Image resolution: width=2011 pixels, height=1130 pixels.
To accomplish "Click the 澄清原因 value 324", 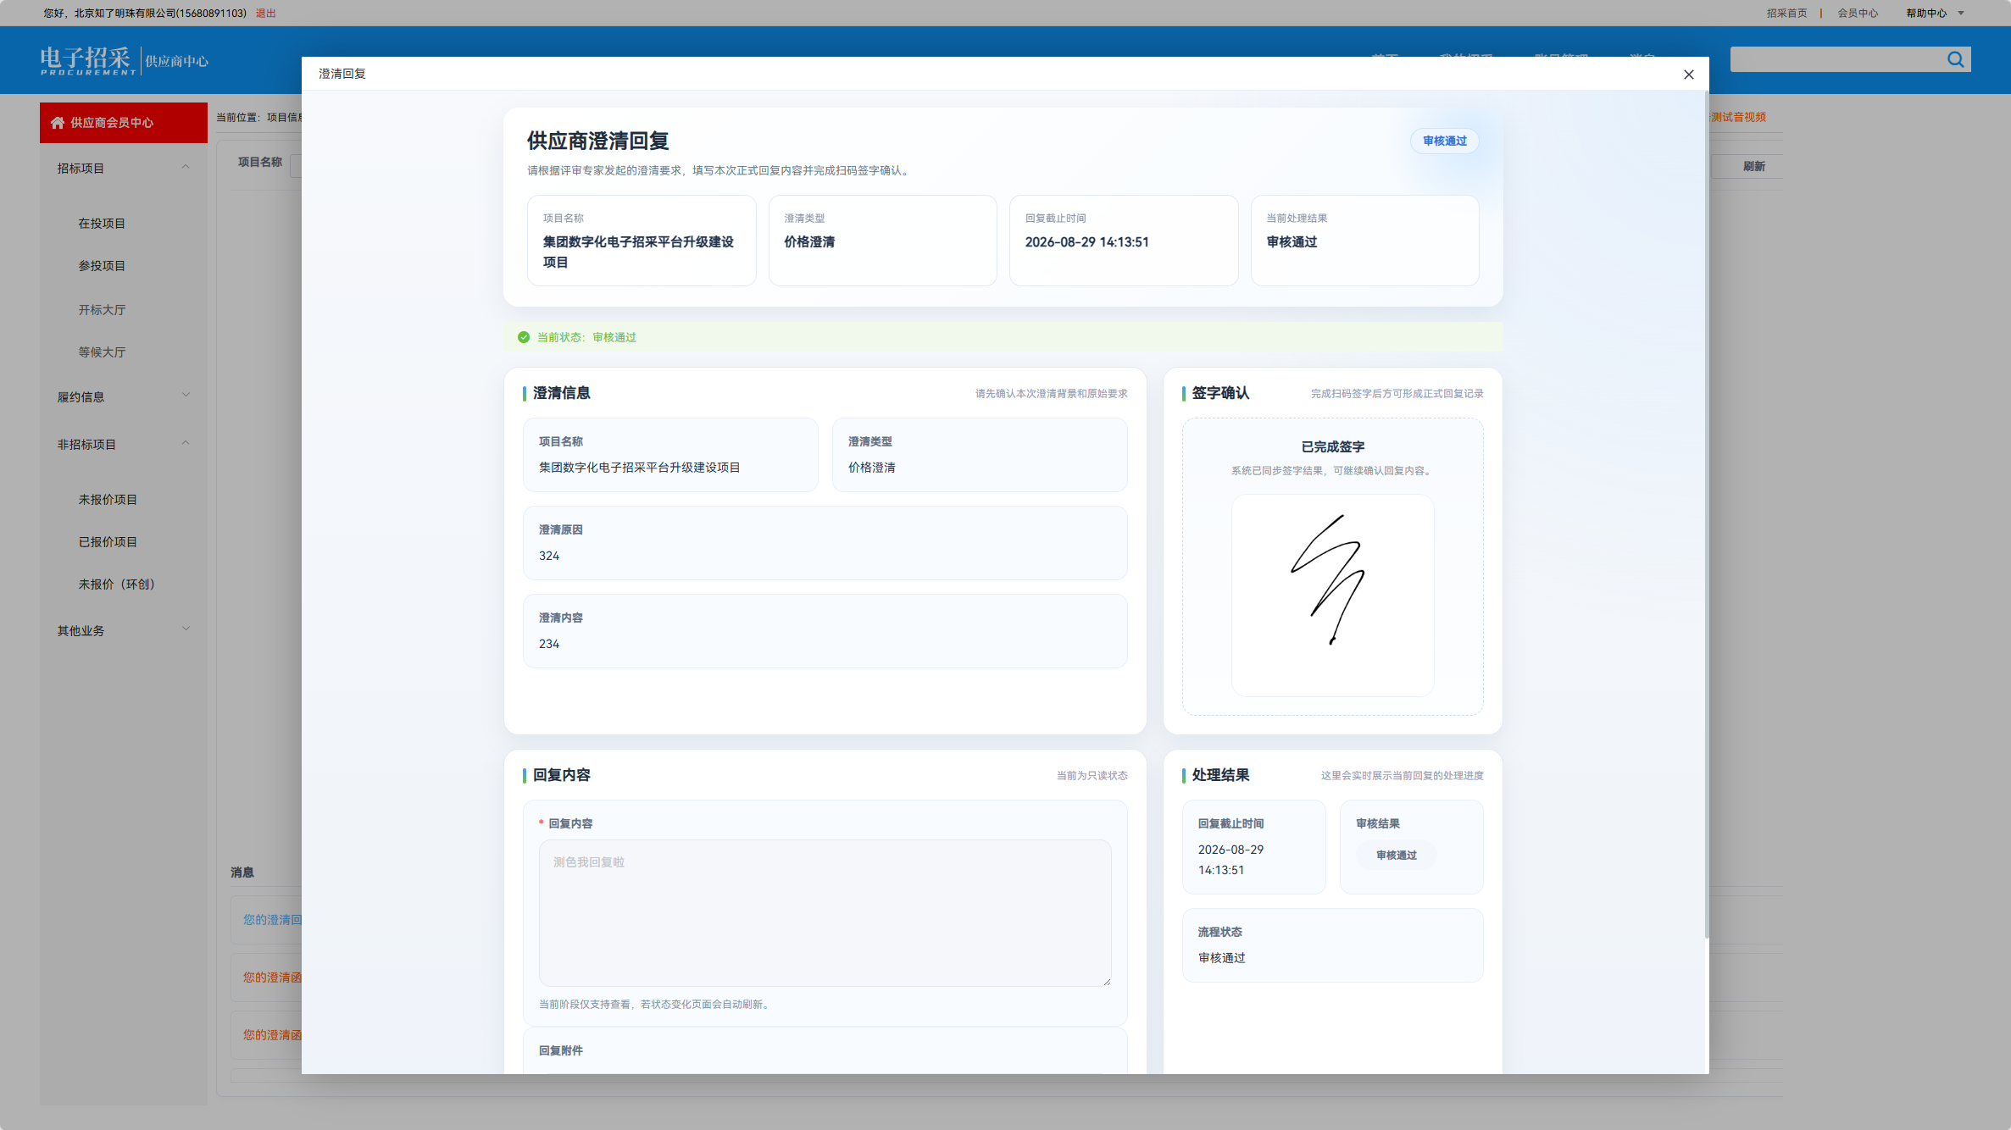I will 549,556.
